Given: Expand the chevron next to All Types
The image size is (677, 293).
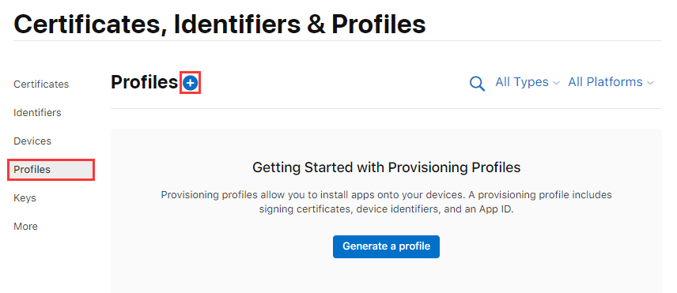Looking at the screenshot, I should (x=556, y=83).
